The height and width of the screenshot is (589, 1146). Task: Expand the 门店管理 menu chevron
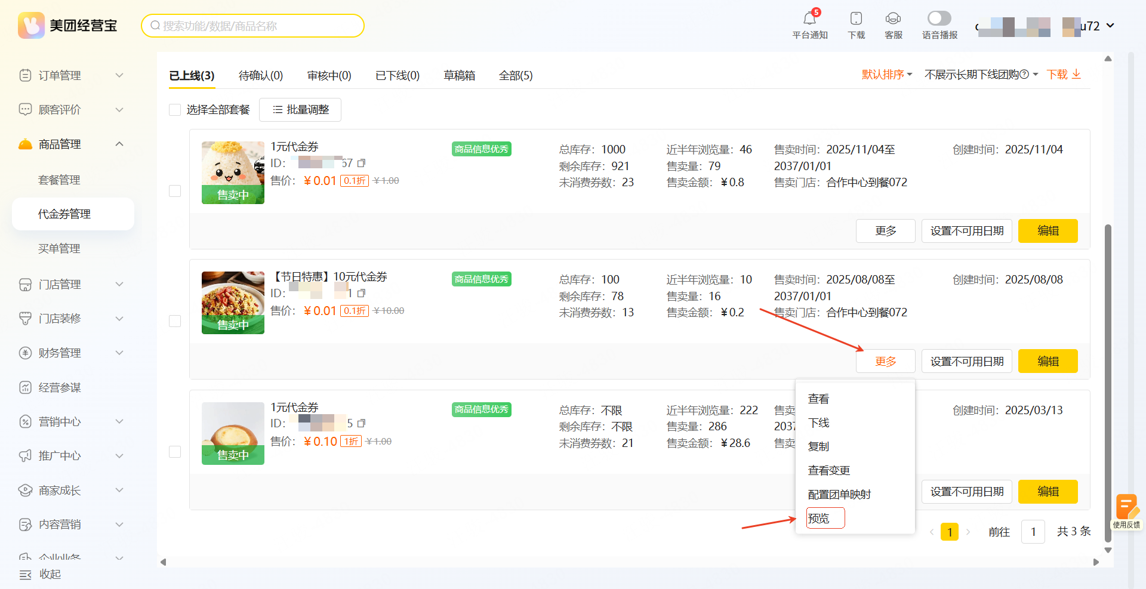point(119,285)
